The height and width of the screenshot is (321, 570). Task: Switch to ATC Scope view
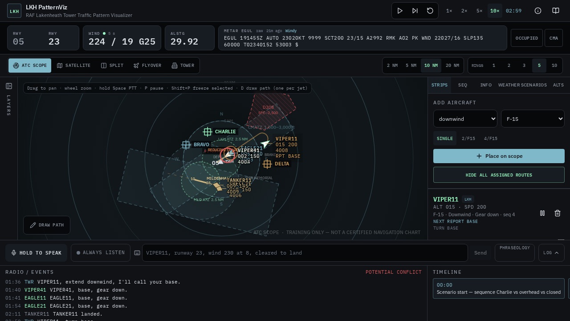[30, 66]
